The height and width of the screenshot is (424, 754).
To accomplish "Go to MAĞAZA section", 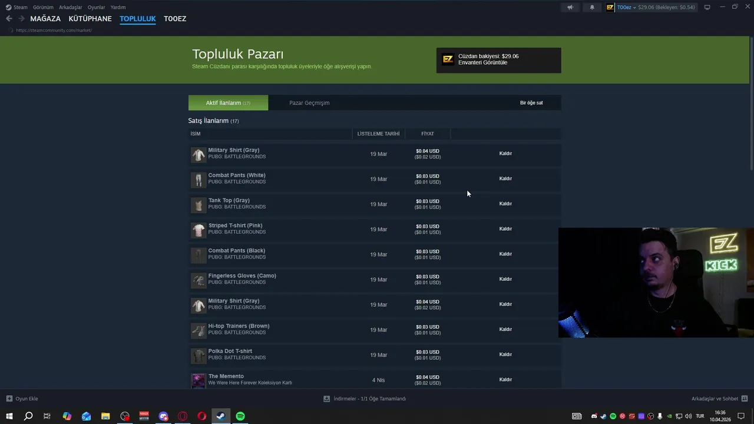I will [x=45, y=19].
